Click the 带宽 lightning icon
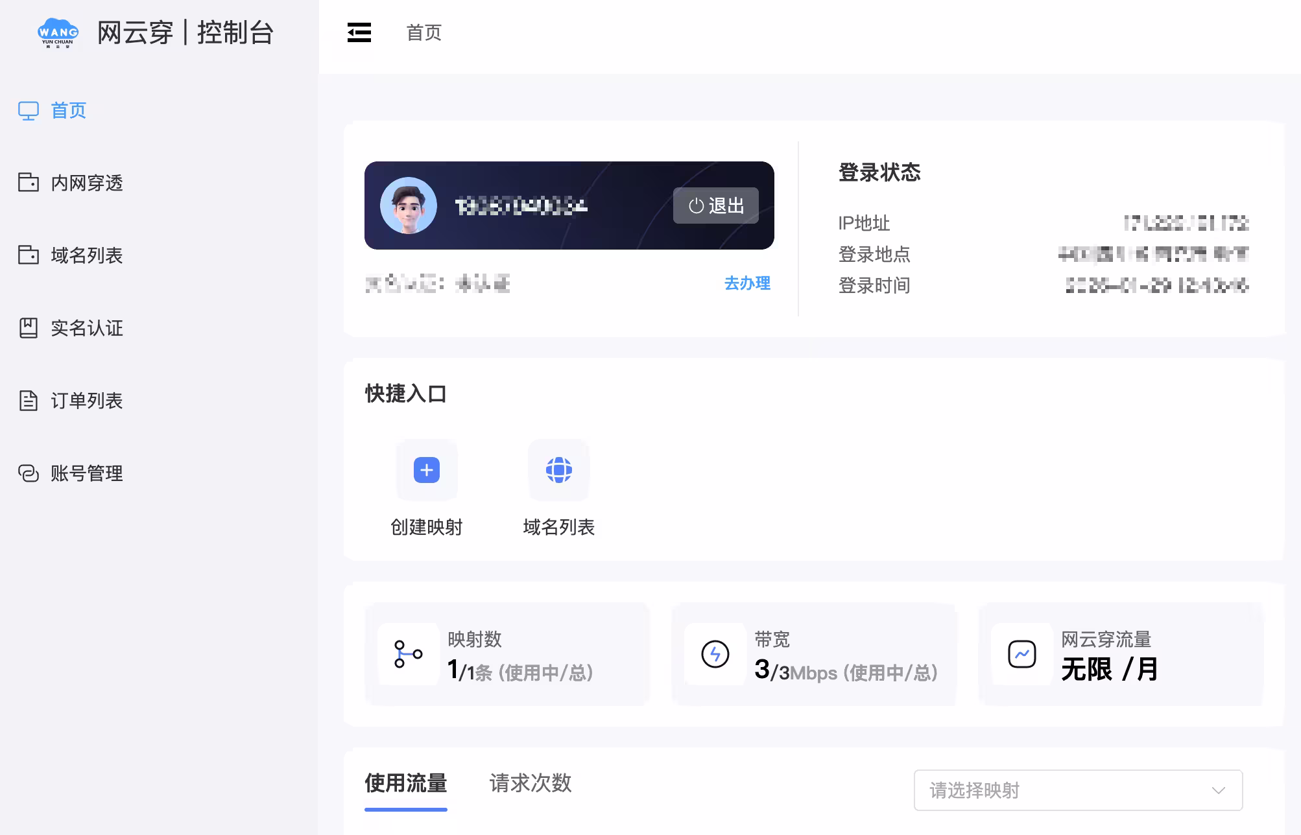 [715, 654]
